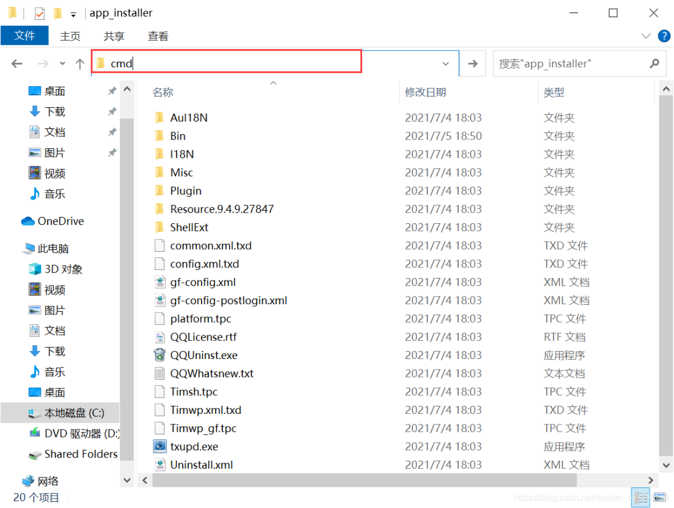Select the Misc folder icon
This screenshot has height=508, width=674.
click(x=160, y=172)
